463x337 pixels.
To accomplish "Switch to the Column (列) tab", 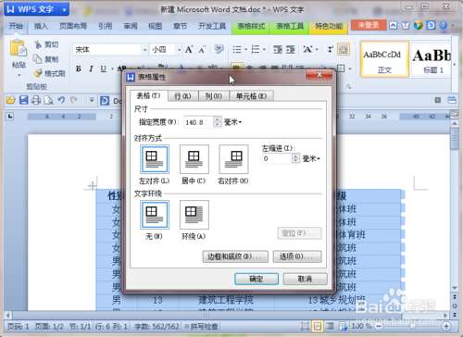I will [213, 96].
